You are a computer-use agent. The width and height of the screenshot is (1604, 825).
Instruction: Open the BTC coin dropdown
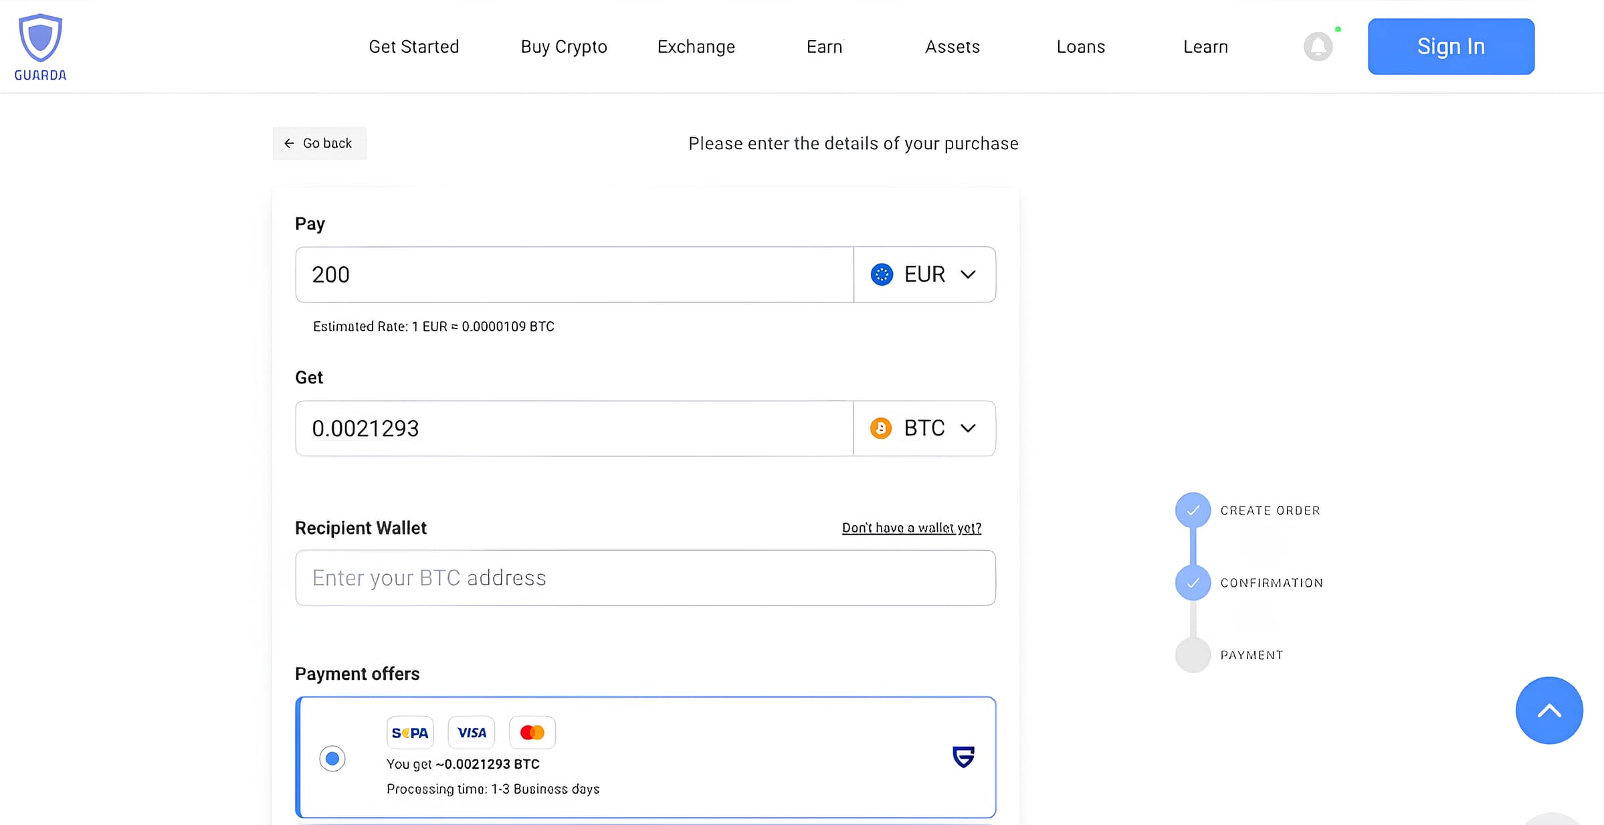coord(924,428)
